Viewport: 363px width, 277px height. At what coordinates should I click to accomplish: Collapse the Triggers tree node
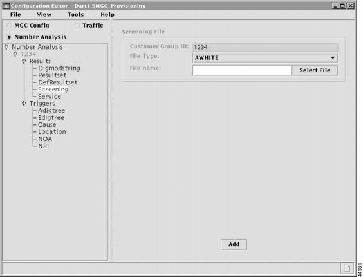click(x=24, y=103)
